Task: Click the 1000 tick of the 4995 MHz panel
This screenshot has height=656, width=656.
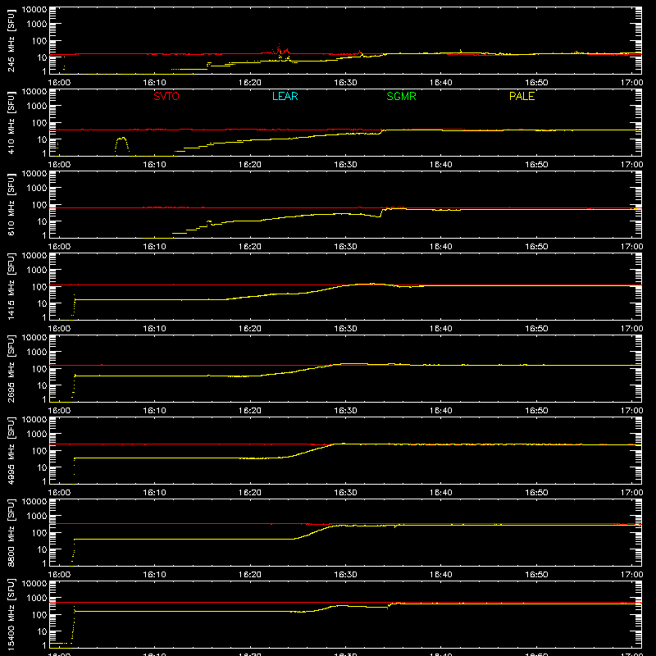Action: [37, 435]
